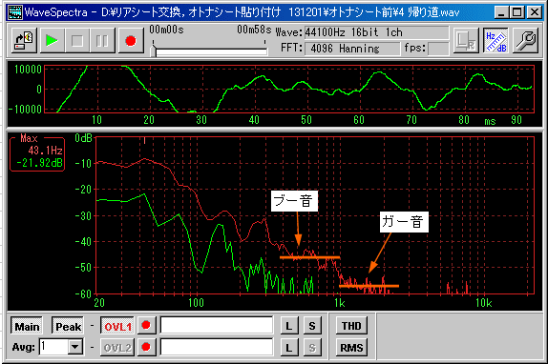
Task: Open settings with the wrench icon
Action: point(525,41)
